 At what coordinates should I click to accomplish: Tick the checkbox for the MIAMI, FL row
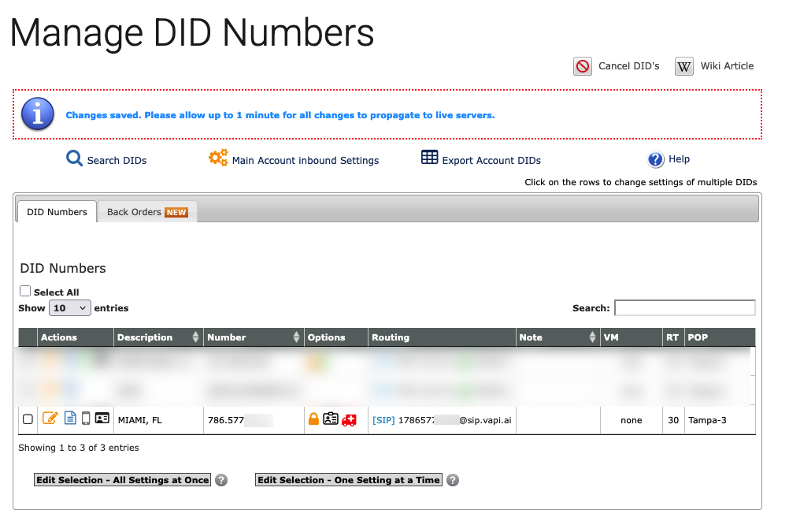[28, 419]
